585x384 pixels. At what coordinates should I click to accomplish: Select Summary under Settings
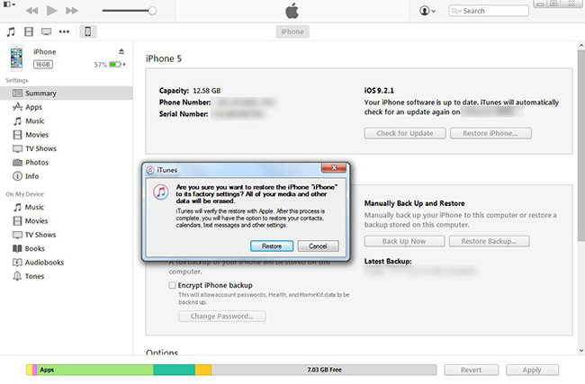(67, 94)
